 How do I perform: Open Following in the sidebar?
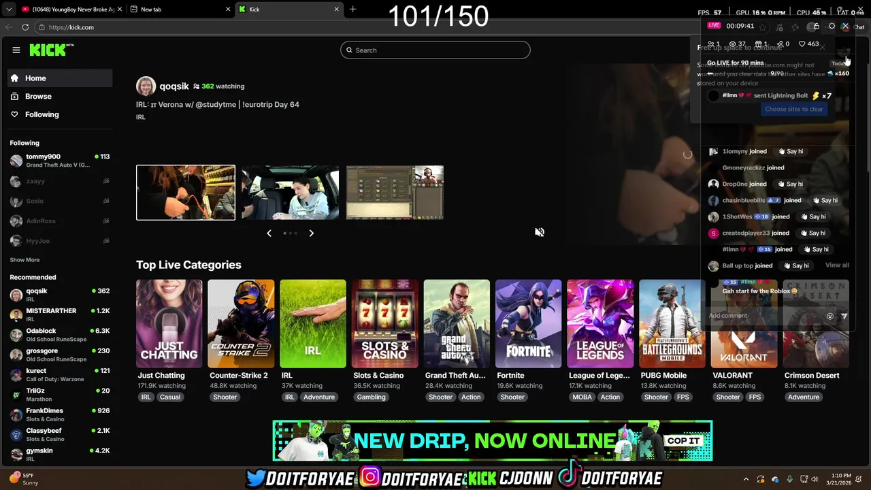60,114
